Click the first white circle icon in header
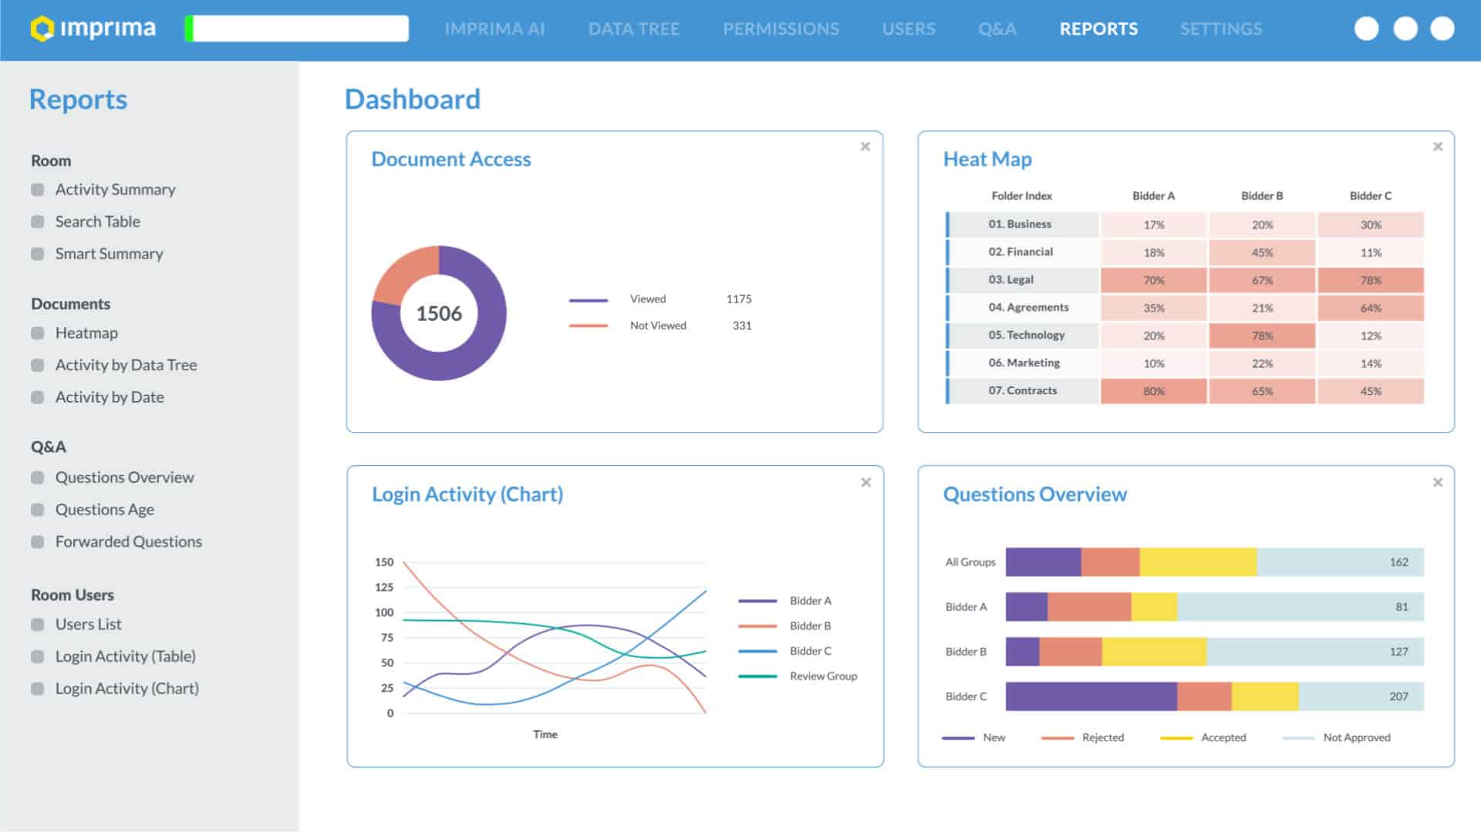1481x833 pixels. [x=1366, y=29]
